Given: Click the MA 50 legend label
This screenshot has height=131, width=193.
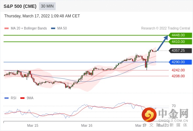Looking at the screenshot, I should click(62, 28).
